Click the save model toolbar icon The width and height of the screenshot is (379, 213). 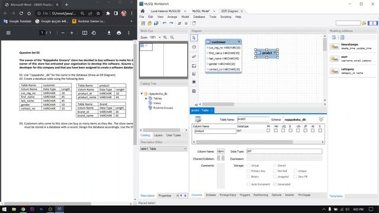click(156, 24)
